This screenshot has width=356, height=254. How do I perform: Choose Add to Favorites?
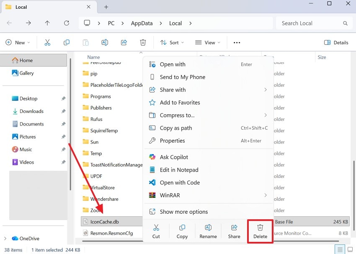point(208,103)
